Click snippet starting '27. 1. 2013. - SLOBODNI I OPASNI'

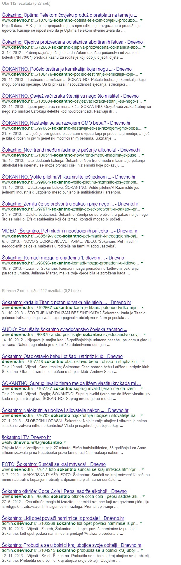pos(74,423)
